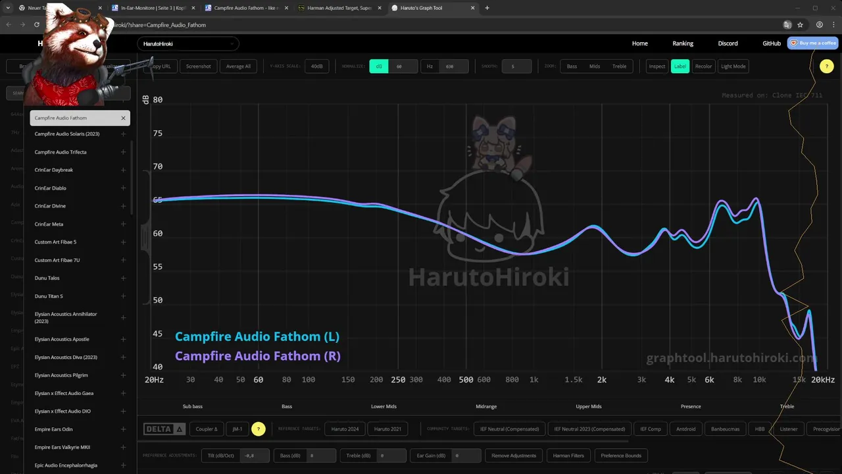The height and width of the screenshot is (474, 842).
Task: Click the Average All button
Action: (x=239, y=66)
